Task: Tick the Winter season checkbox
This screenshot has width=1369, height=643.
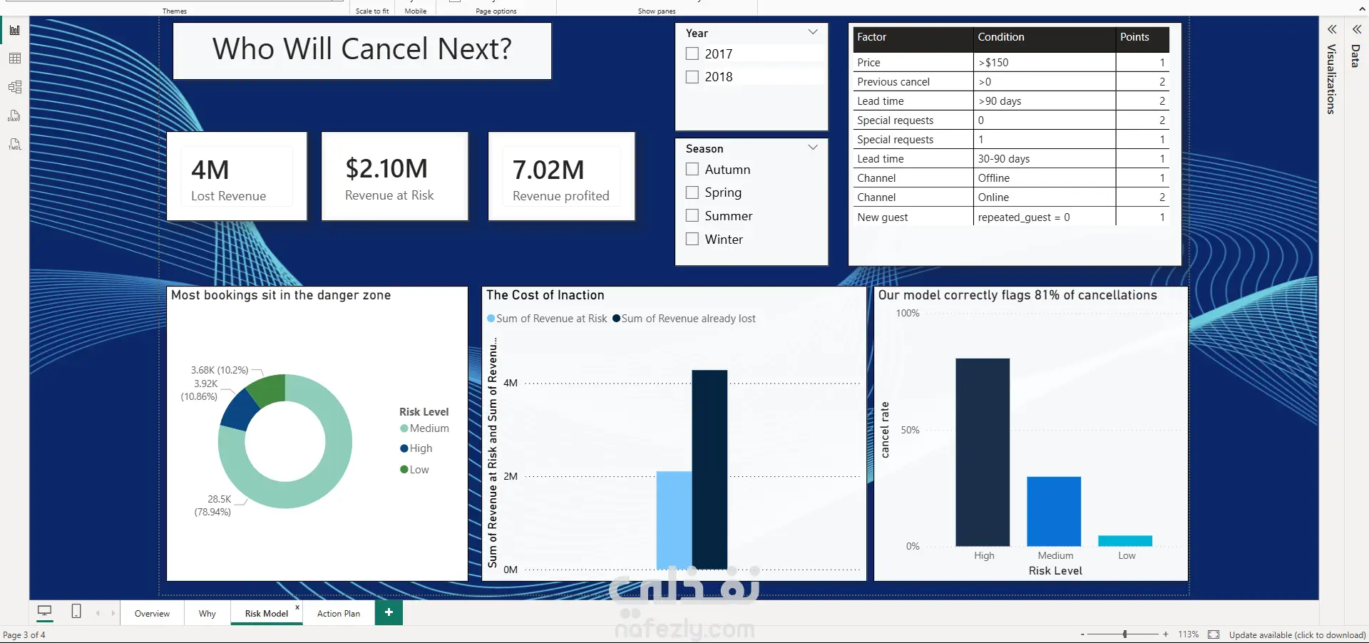Action: 692,239
